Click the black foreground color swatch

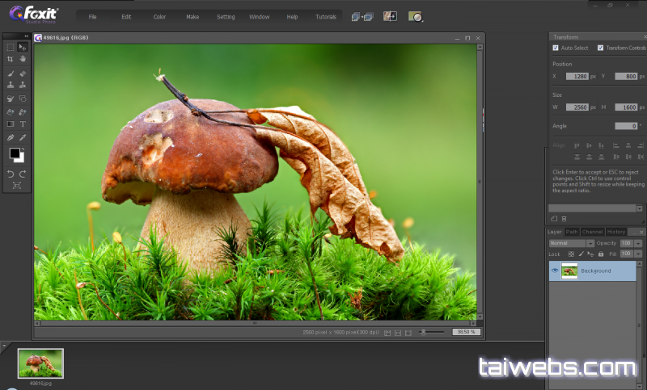tap(14, 153)
